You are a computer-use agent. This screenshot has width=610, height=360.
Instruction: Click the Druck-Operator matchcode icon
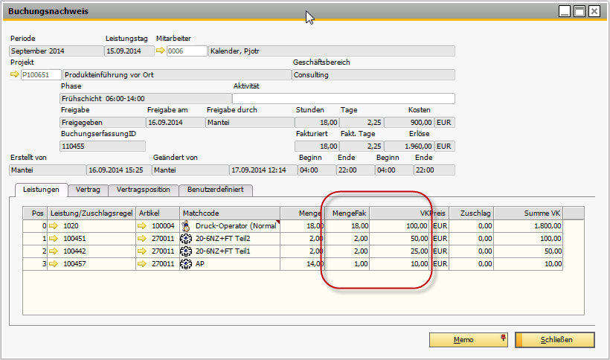point(186,225)
